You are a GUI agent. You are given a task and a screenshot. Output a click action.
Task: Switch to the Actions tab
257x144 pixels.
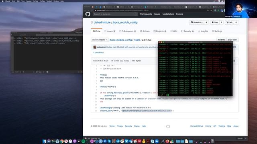[145, 31]
